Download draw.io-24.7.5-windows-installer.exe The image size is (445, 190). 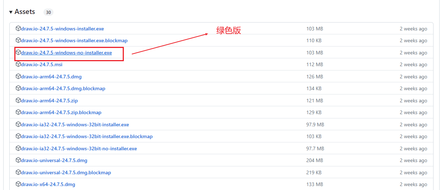click(62, 29)
